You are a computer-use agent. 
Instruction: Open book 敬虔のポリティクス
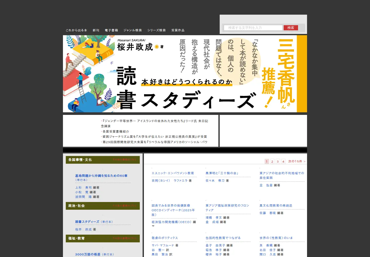click(165, 238)
